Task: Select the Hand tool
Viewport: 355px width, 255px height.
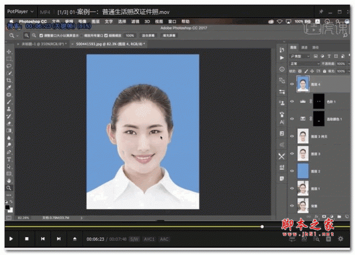Action: point(9,180)
